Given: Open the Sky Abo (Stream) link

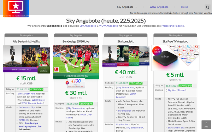Looking at the screenshot, I should (177, 90).
